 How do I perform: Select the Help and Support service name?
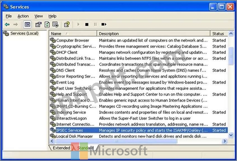71,94
